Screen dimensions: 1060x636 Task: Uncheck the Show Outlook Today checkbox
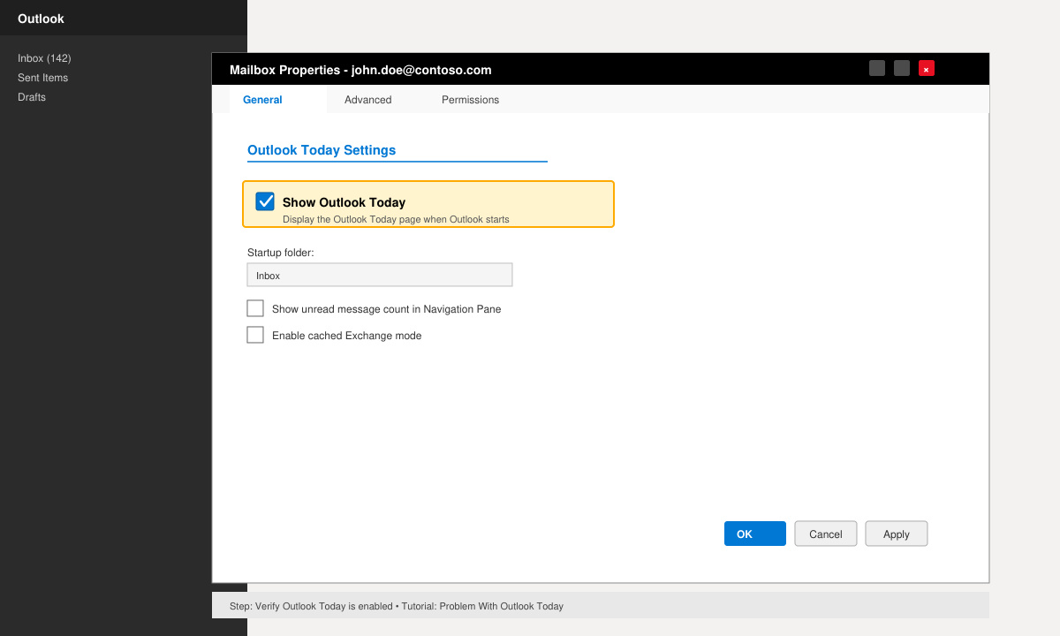265,201
